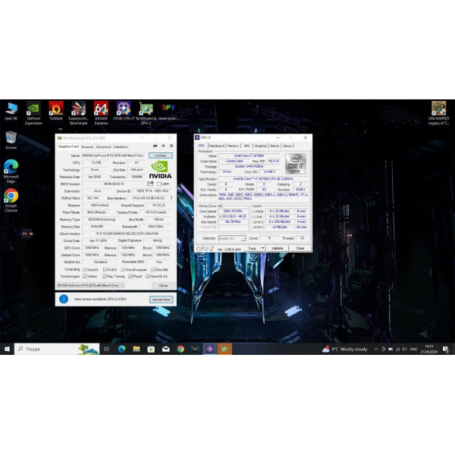
Task: Select the This PC desktop icon
Action: click(11, 111)
